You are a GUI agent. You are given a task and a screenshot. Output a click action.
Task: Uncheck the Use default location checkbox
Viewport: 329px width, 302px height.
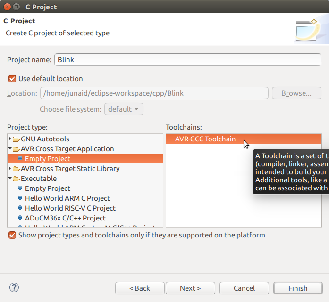pos(12,79)
